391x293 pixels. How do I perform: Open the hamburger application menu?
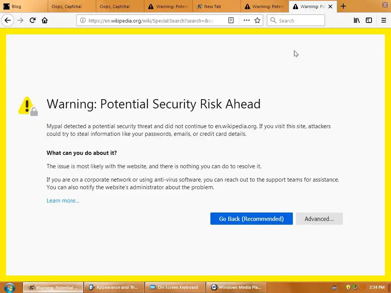[384, 21]
